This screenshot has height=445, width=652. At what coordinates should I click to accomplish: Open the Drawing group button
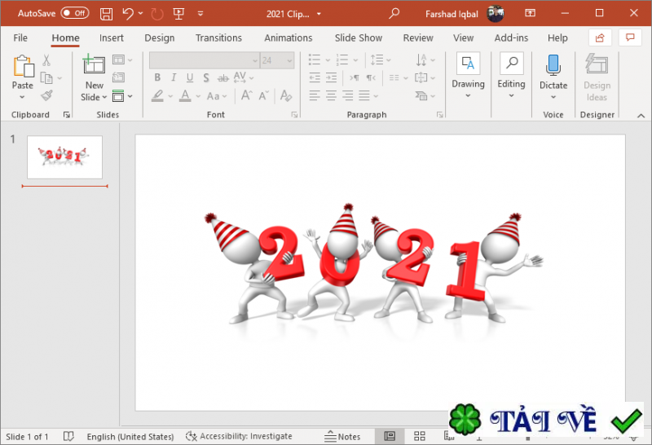[468, 76]
